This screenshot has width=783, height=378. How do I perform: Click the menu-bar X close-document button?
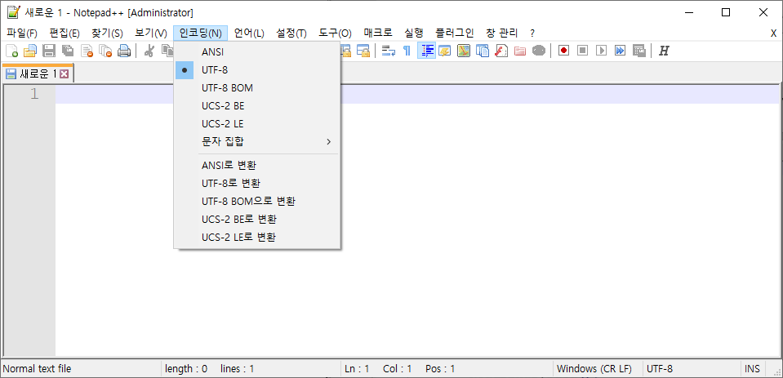point(773,33)
